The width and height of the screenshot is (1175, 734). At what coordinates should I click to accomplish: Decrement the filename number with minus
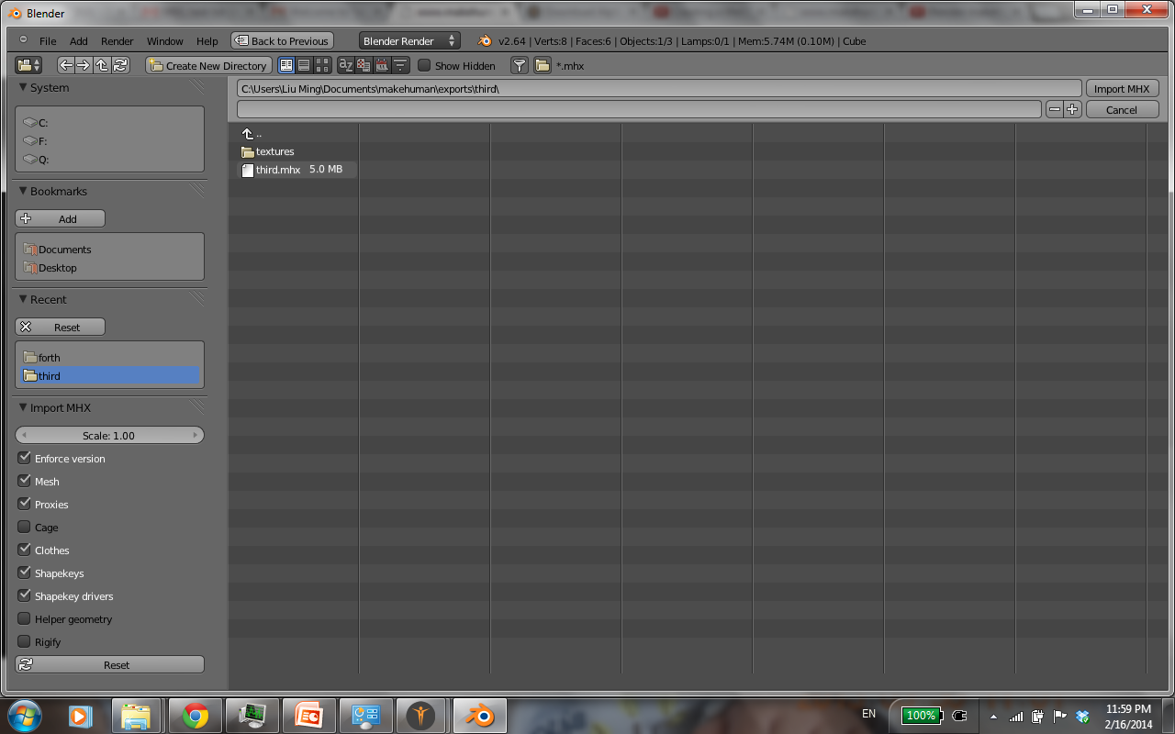pos(1054,109)
